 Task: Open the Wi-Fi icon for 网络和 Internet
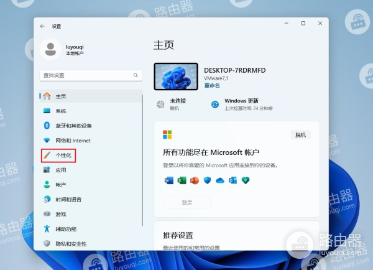(x=47, y=140)
